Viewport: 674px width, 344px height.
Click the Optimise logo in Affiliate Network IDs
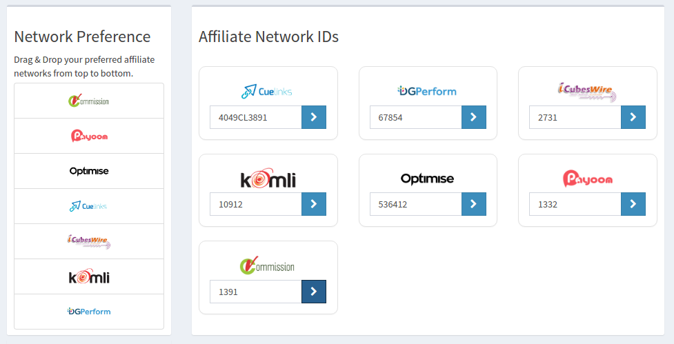click(427, 179)
